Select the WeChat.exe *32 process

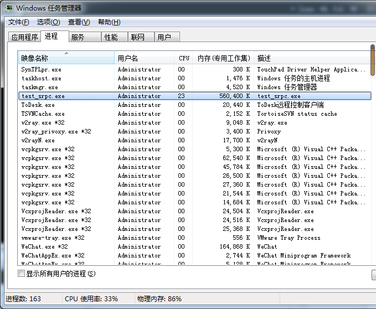click(x=194, y=247)
